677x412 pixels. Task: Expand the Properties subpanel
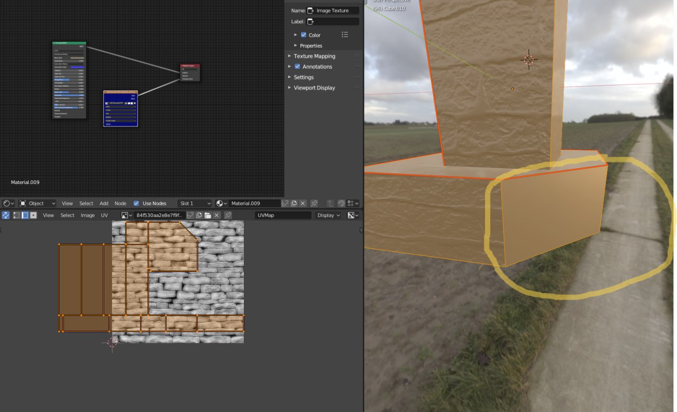coord(296,45)
